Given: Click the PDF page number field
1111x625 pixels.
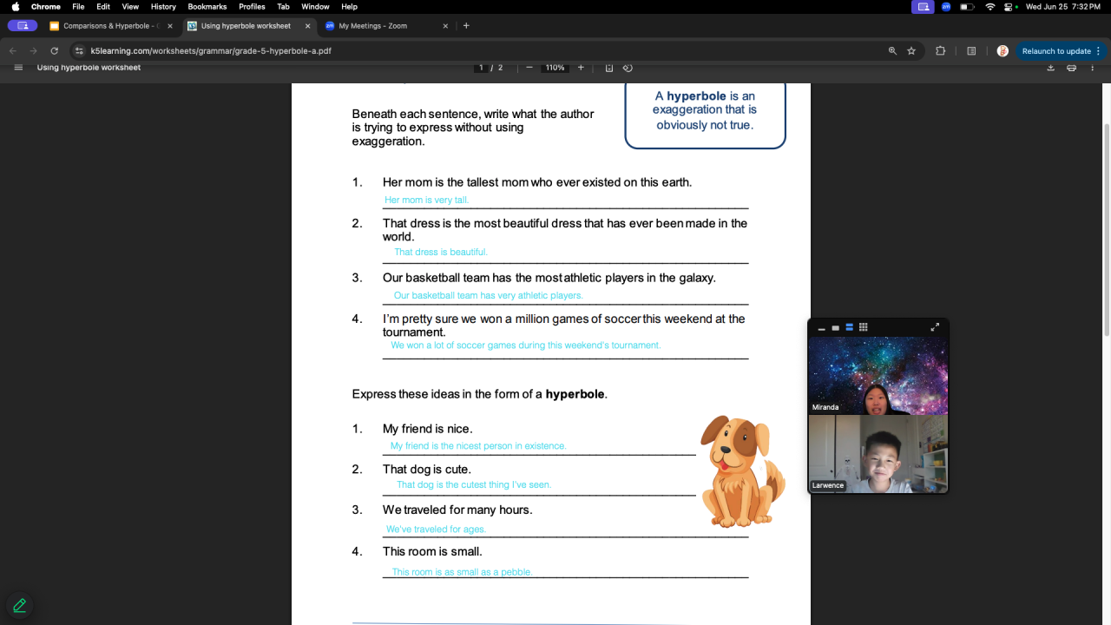Looking at the screenshot, I should click(x=480, y=68).
